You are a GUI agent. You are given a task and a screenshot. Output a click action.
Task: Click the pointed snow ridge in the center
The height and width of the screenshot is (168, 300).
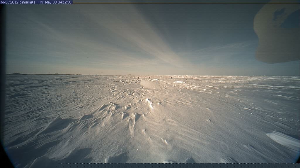pos(149,103)
